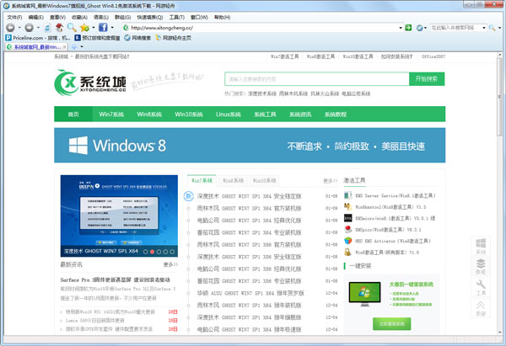Image resolution: width=506 pixels, height=346 pixels.
Task: Click 首页 in the green navigation bar
Action: click(73, 114)
